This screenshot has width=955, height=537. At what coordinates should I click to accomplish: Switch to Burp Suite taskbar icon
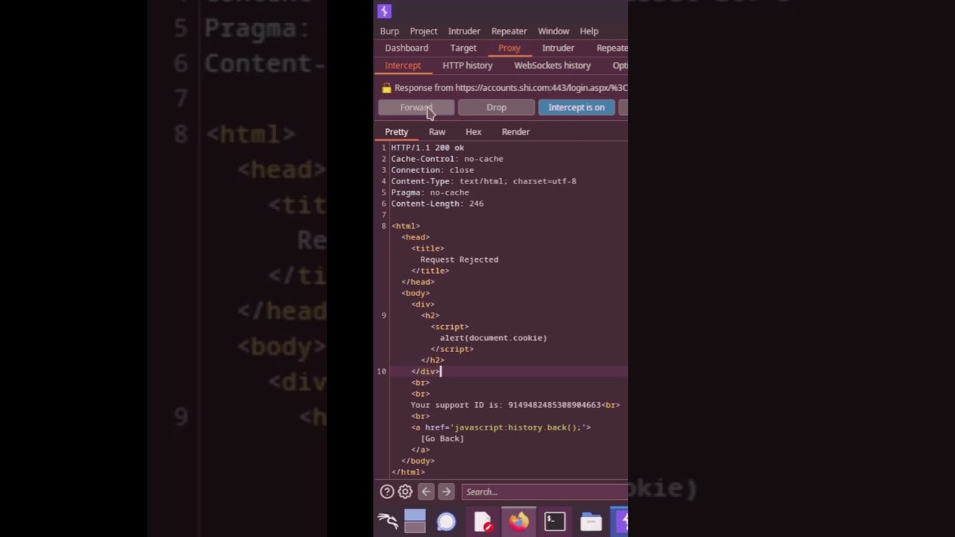pyautogui.click(x=621, y=521)
